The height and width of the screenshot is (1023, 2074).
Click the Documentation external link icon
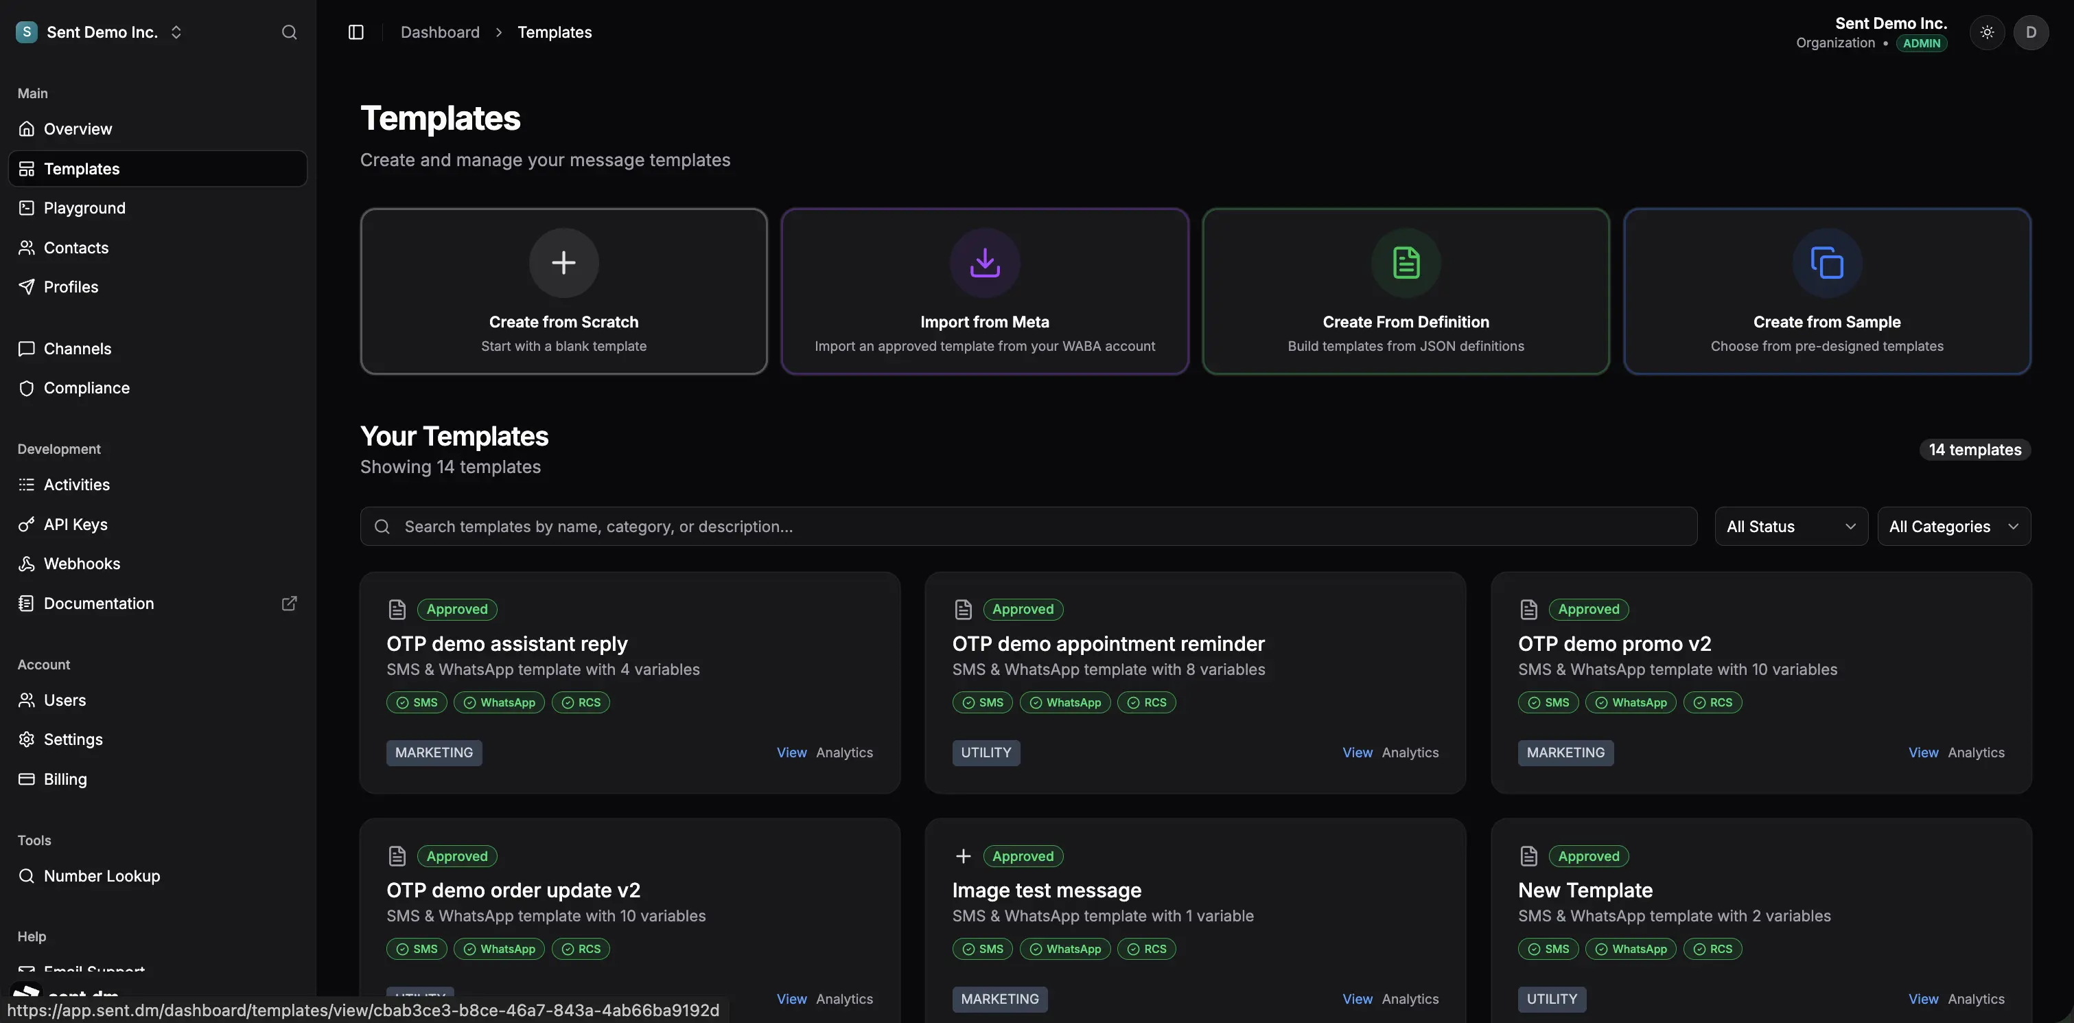click(x=289, y=604)
